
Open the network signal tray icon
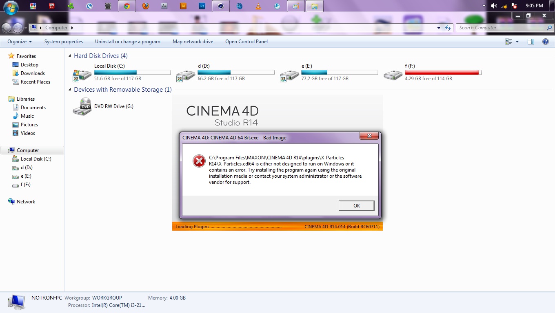504,6
